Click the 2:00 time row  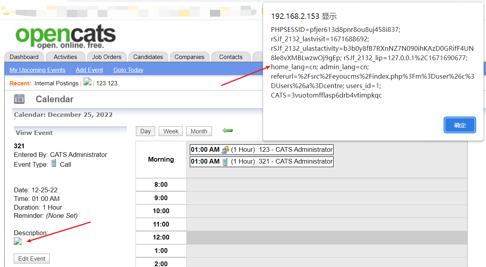coord(301,263)
